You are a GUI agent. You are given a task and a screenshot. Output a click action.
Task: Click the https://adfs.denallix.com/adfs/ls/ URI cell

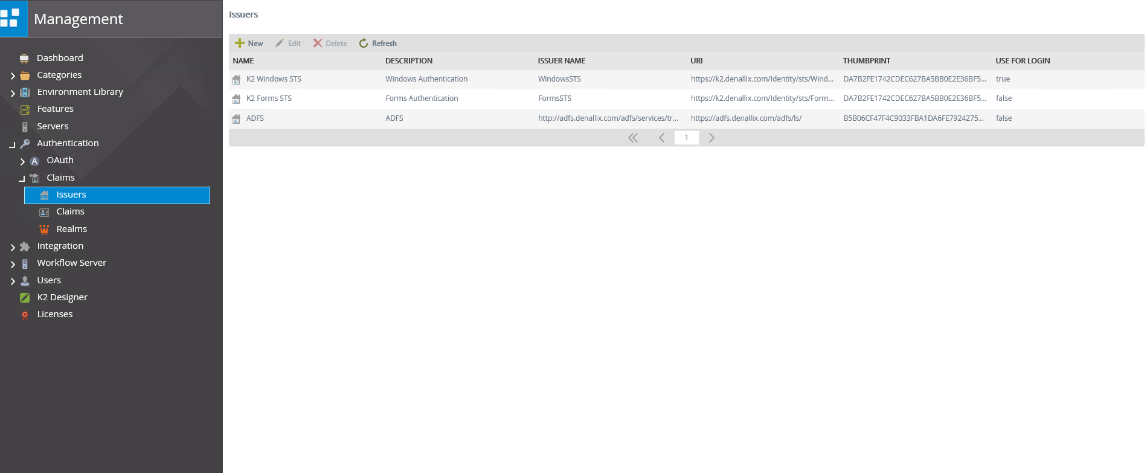pyautogui.click(x=746, y=118)
